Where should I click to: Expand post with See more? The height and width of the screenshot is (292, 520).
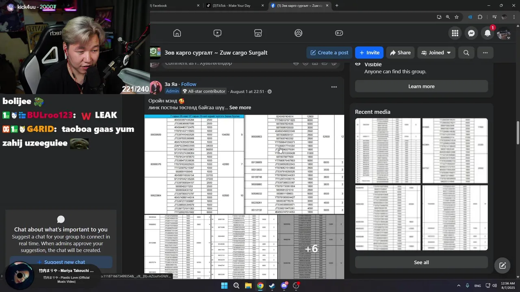click(240, 107)
